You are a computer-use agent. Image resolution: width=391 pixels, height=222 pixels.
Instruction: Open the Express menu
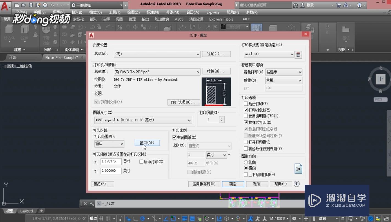coord(213,12)
